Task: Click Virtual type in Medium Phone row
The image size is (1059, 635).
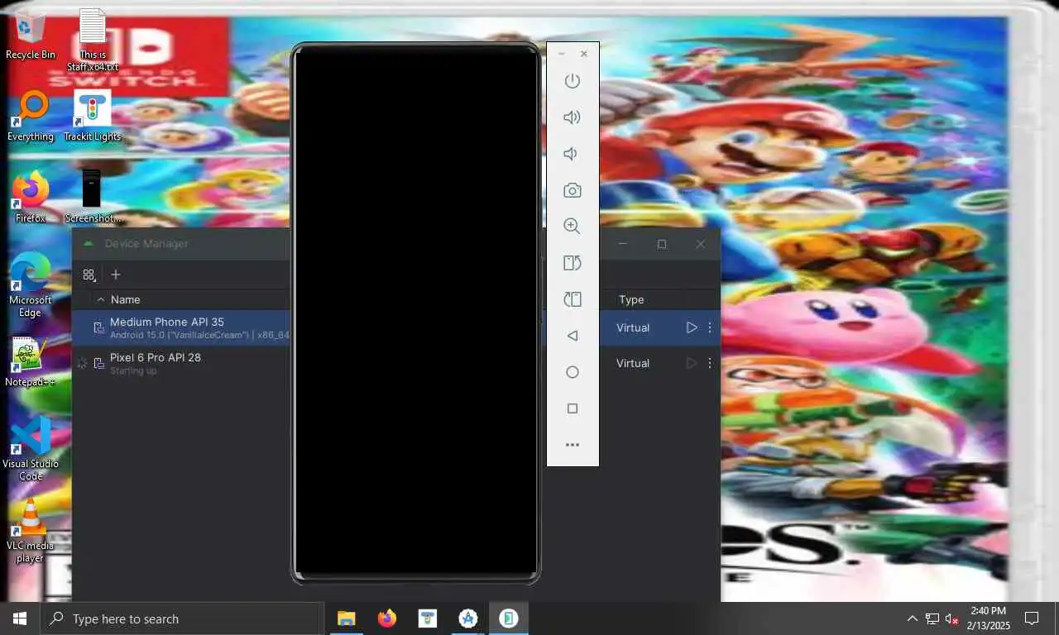Action: (x=633, y=327)
